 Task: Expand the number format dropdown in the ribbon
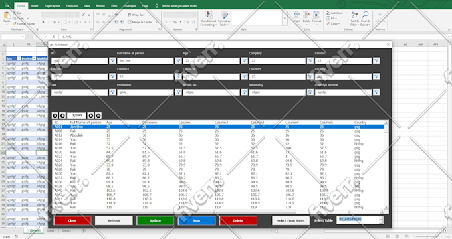pos(195,15)
